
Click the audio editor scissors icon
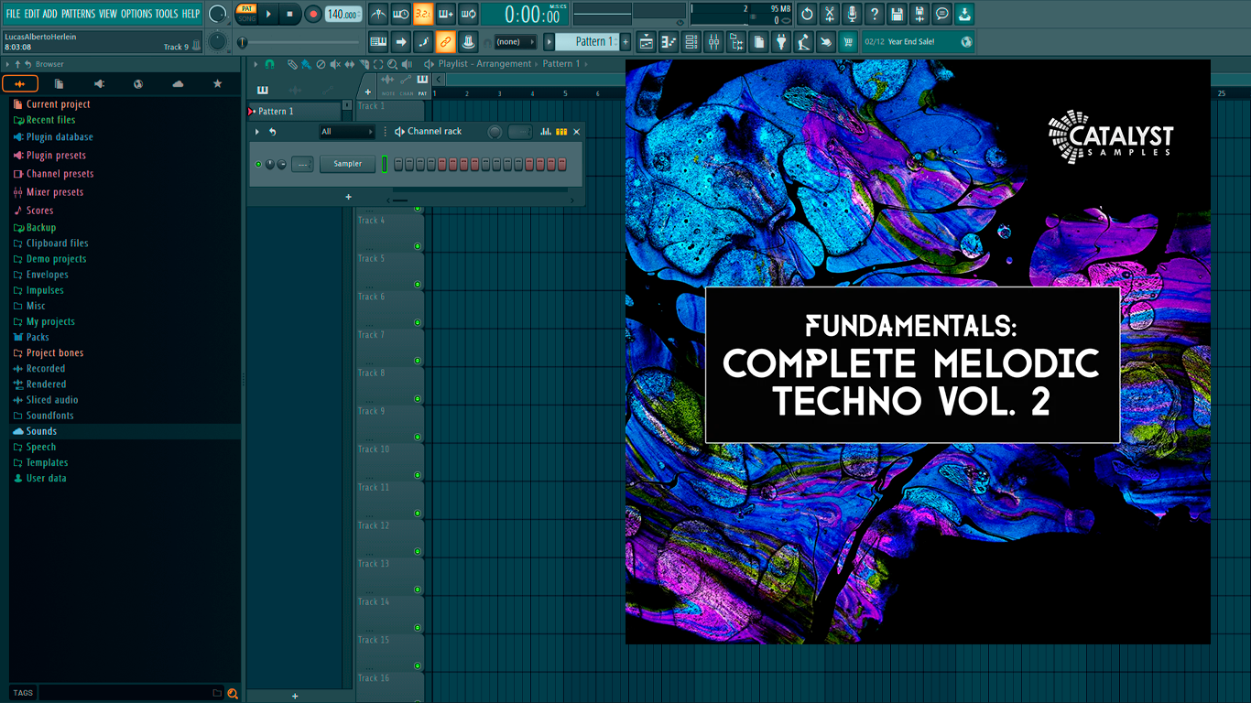pos(829,14)
